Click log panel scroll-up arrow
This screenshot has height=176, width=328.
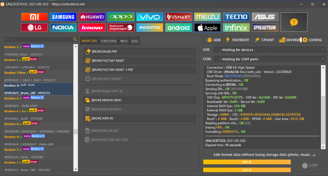[x=323, y=68]
